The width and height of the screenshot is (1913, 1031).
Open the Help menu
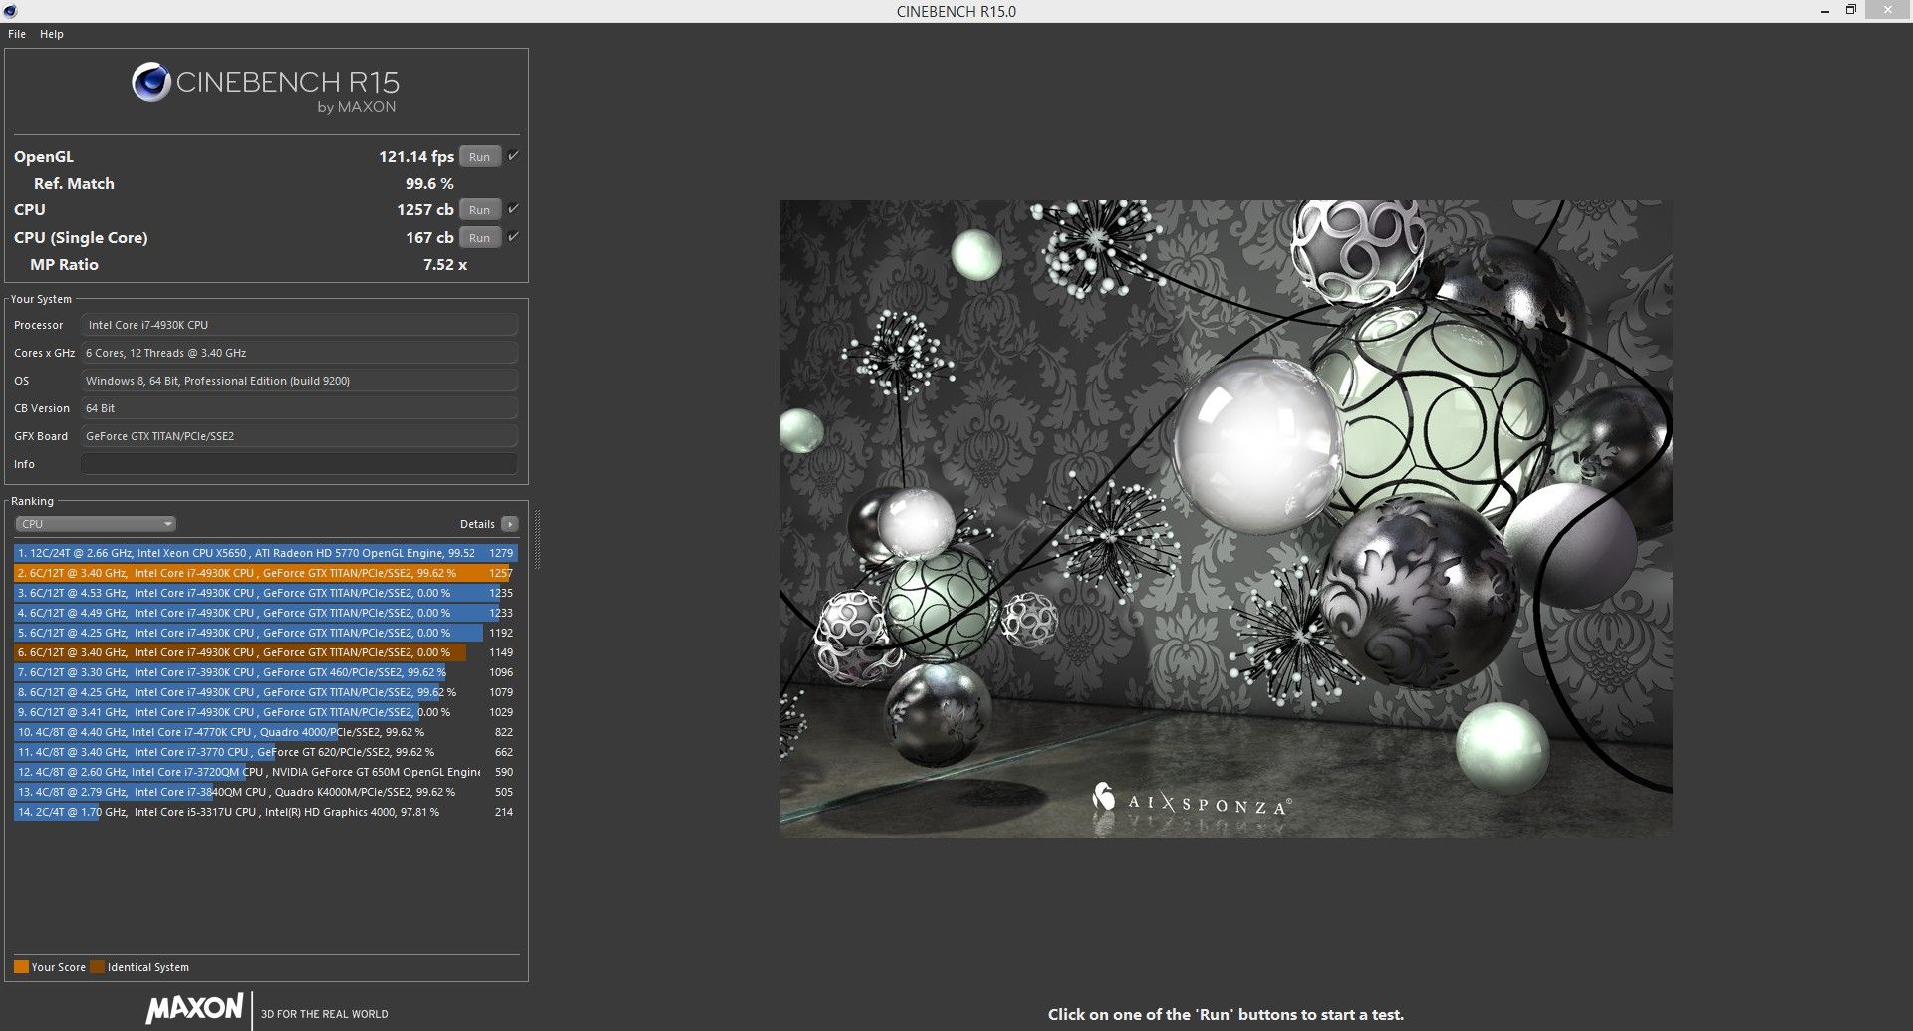[52, 34]
